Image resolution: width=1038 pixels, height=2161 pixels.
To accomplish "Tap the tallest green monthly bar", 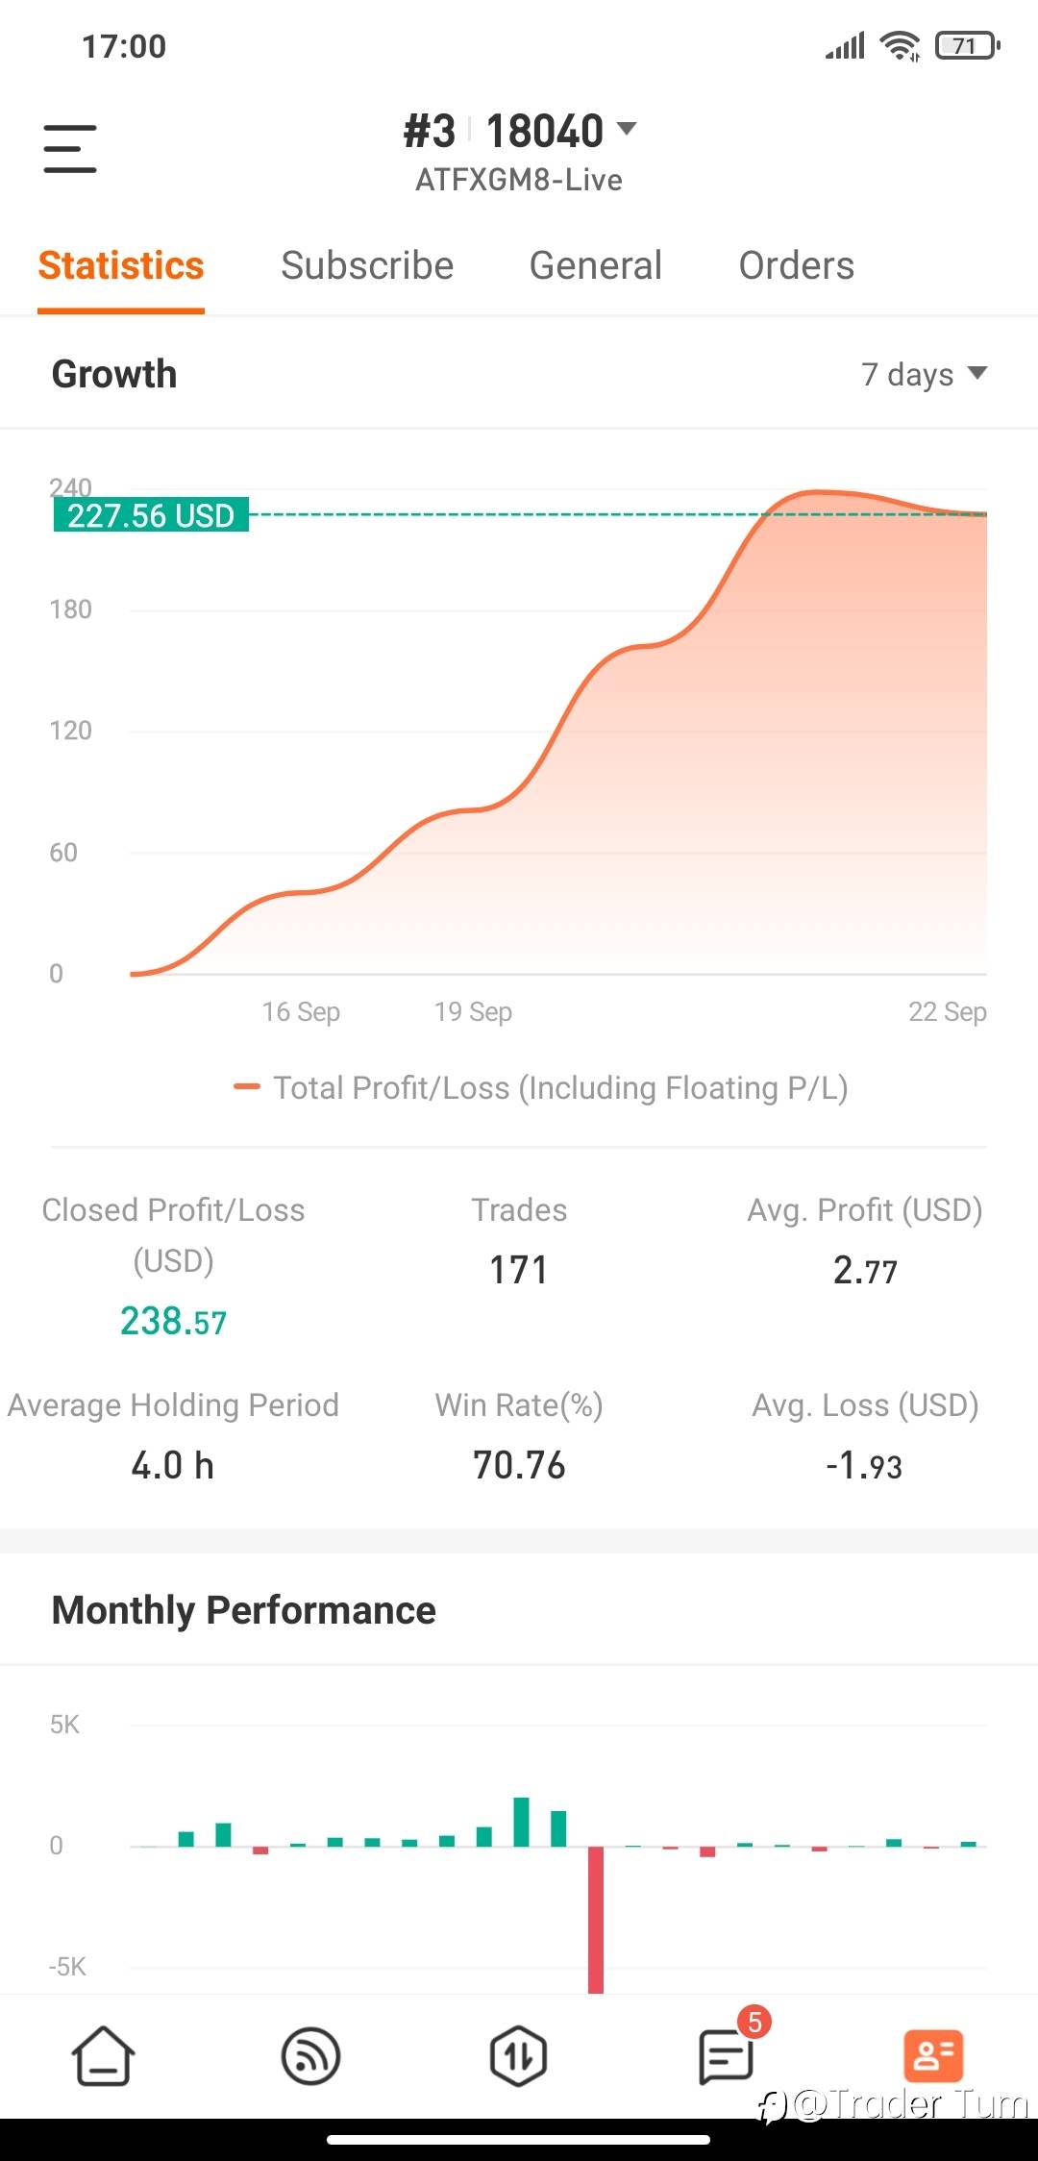I will [x=522, y=1822].
